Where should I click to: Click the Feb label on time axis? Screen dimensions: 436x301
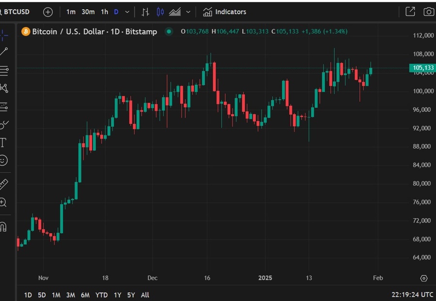point(378,278)
